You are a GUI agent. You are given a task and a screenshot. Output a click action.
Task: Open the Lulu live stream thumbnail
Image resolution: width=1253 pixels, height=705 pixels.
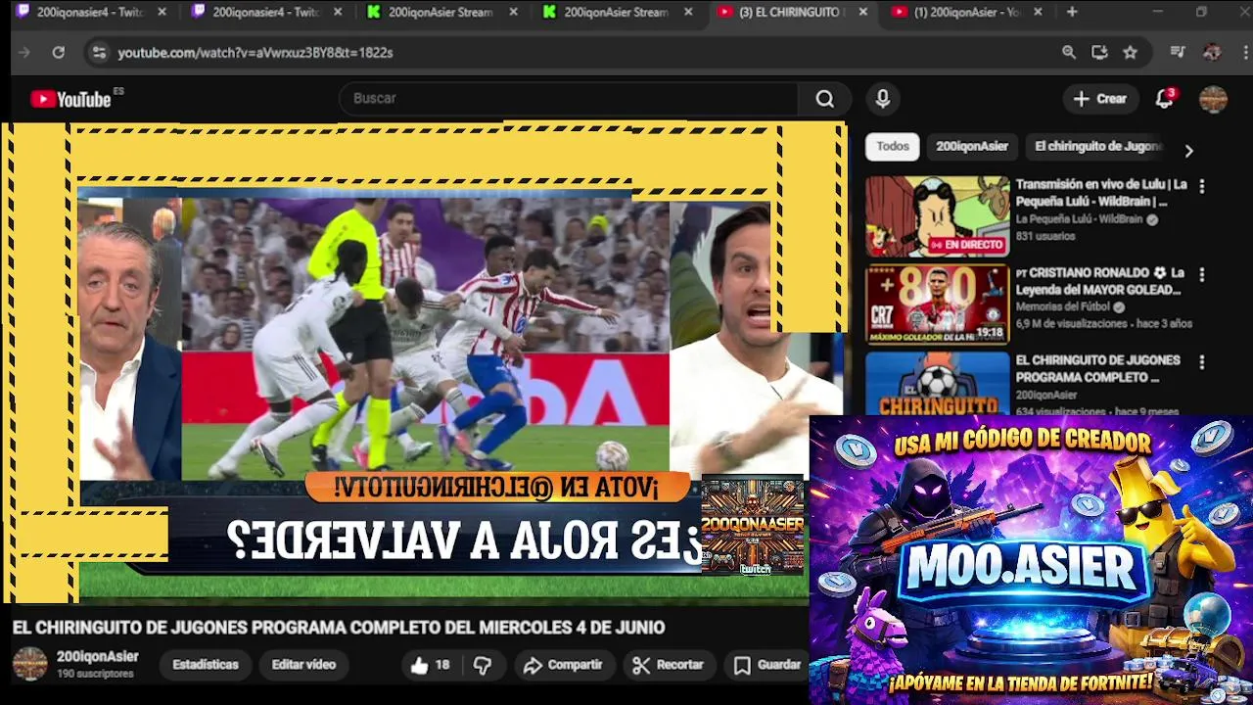click(x=937, y=216)
